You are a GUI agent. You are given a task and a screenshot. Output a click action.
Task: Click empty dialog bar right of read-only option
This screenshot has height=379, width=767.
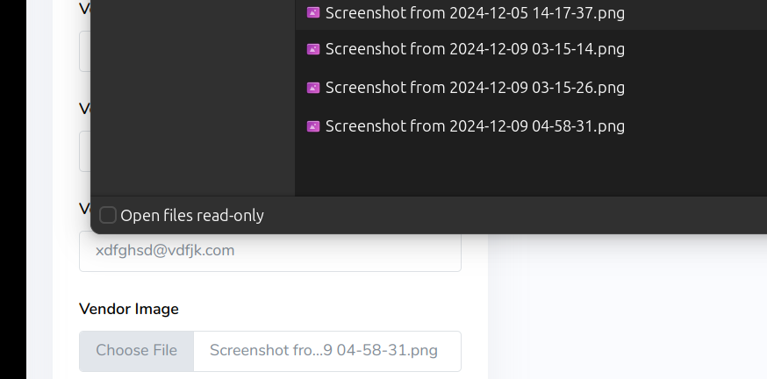pos(515,215)
